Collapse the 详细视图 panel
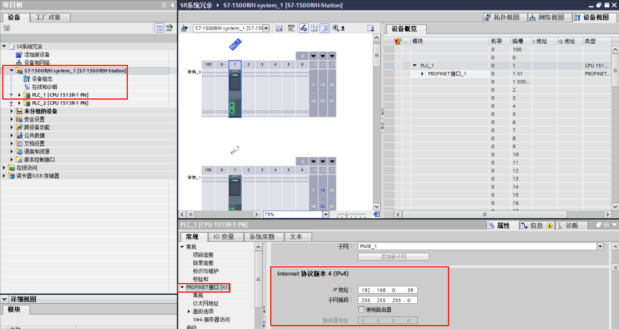The image size is (619, 329). pos(4,299)
